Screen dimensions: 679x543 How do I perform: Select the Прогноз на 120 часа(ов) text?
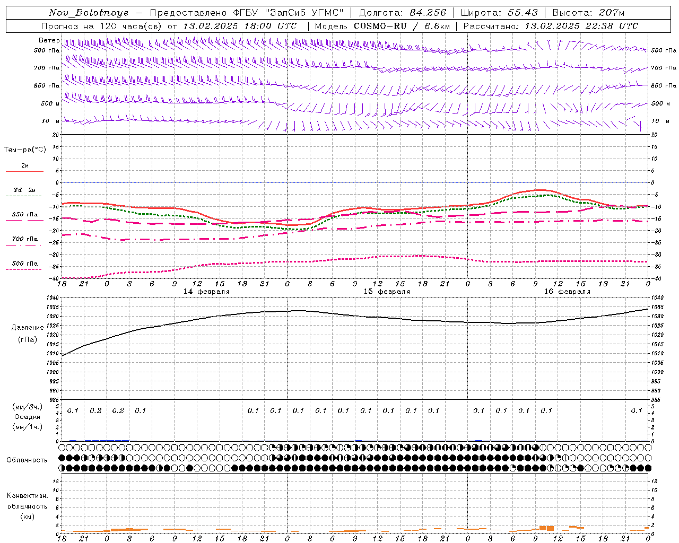[102, 26]
